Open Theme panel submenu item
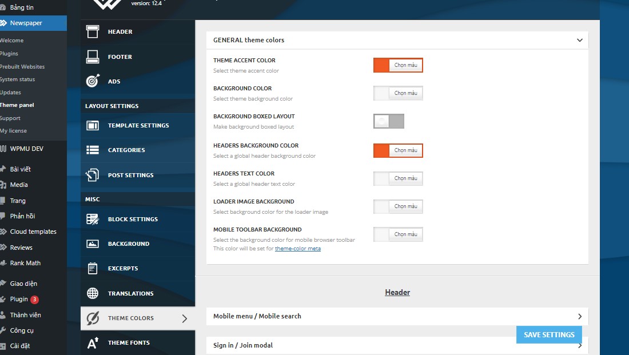Viewport: 629px width, 355px height. (17, 105)
